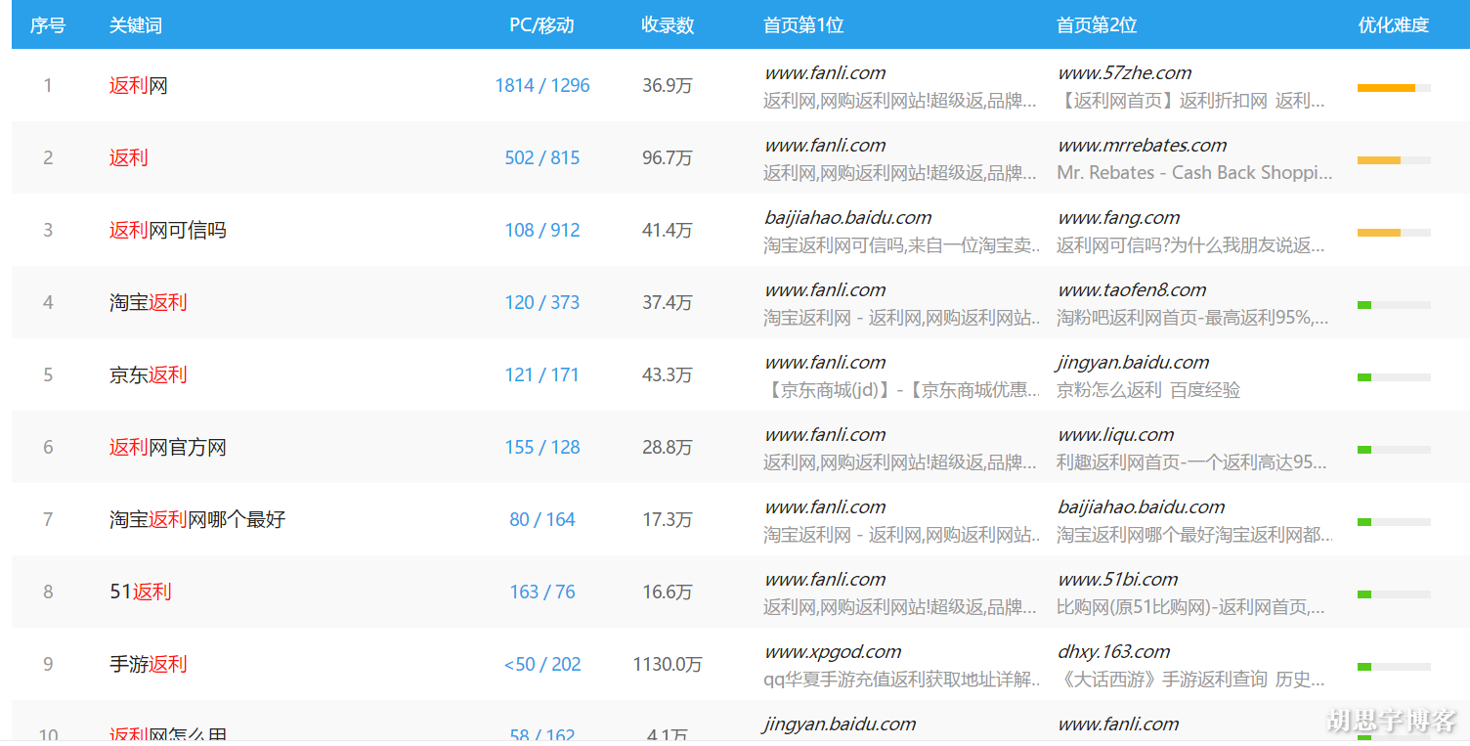Open keyword 淘宝返利网哪个最好
The width and height of the screenshot is (1470, 746).
197,520
